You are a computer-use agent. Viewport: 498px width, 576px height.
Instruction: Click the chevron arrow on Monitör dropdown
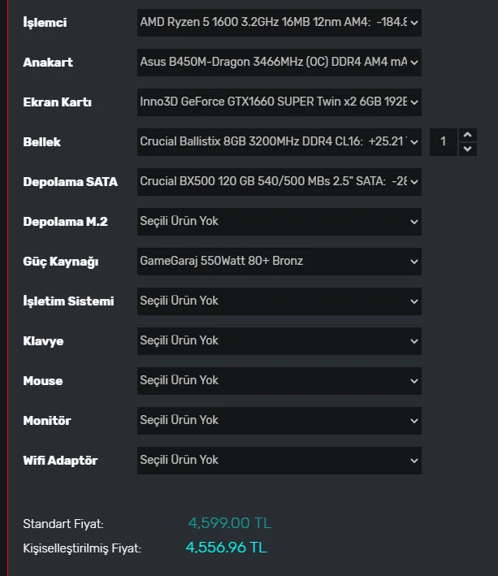[414, 421]
